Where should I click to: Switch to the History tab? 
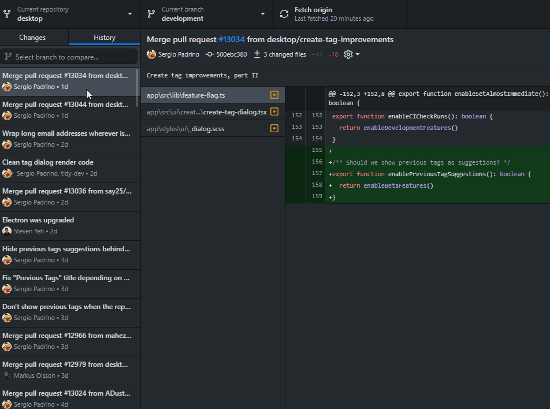(x=105, y=37)
